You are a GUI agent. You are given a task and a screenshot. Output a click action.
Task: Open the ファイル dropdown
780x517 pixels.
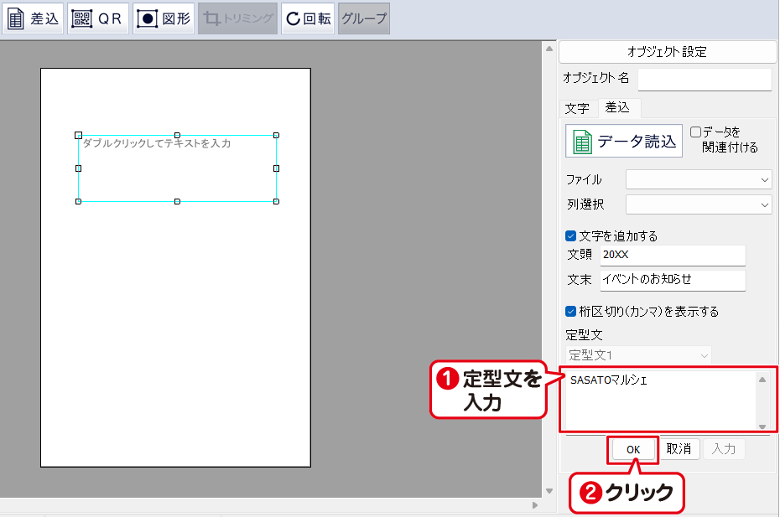(x=699, y=179)
